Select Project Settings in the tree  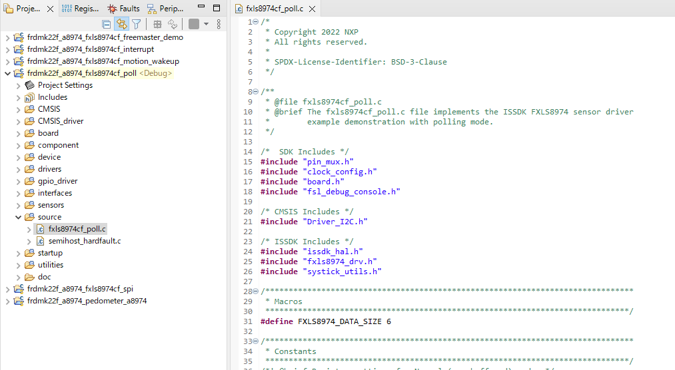pyautogui.click(x=65, y=85)
